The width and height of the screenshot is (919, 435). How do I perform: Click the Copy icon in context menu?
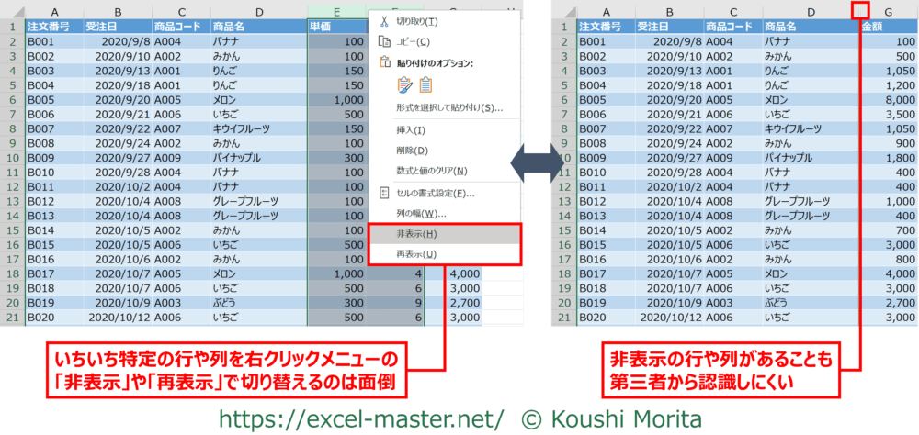pyautogui.click(x=385, y=42)
